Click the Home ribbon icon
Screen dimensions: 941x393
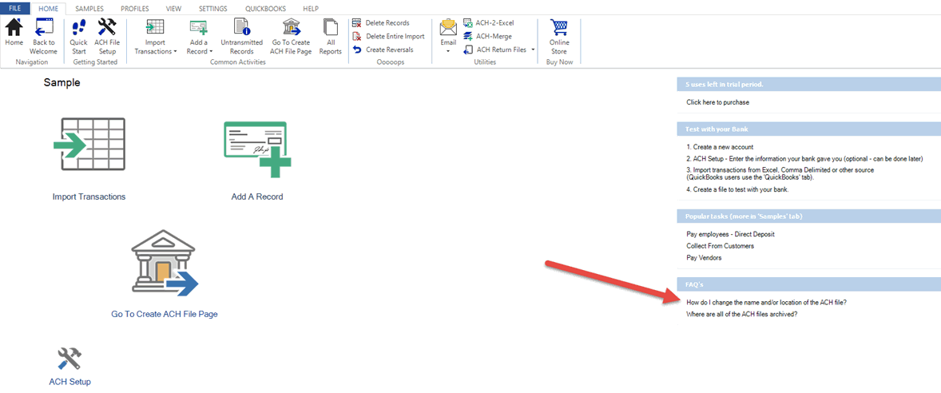14,28
